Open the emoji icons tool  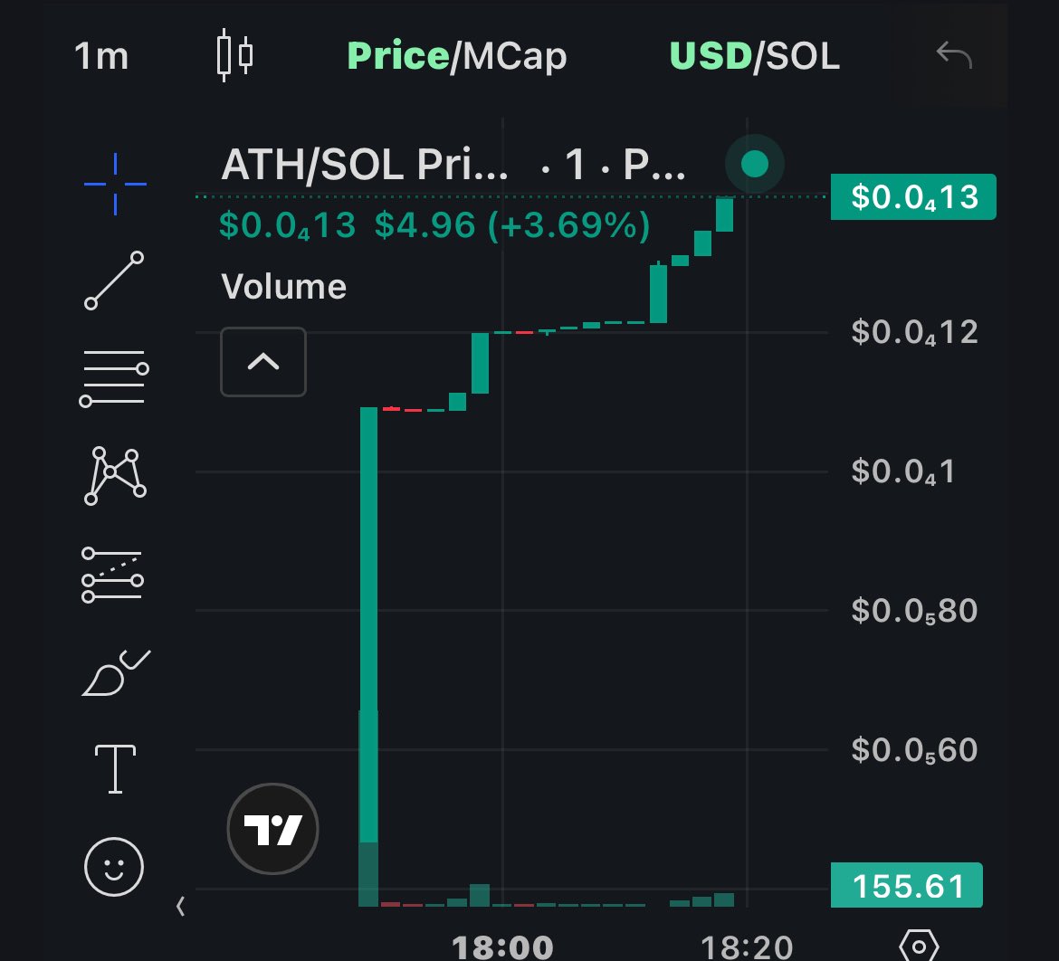113,867
